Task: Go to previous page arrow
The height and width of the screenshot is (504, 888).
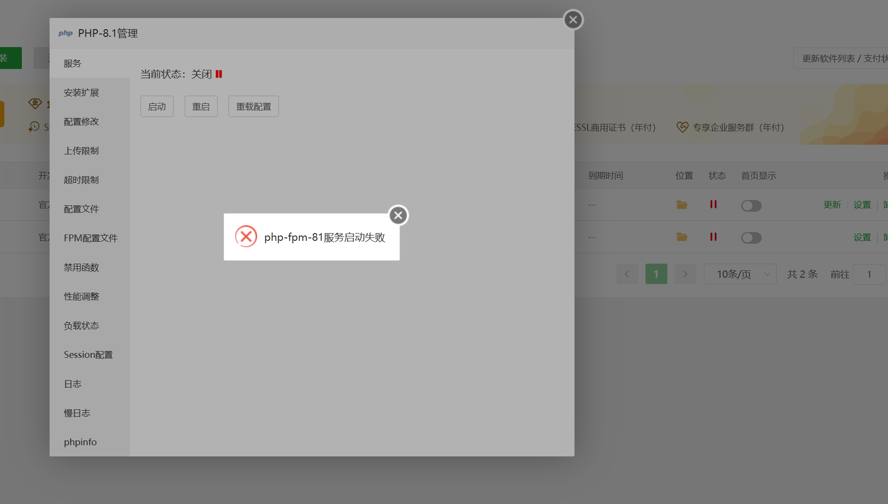Action: (x=627, y=274)
